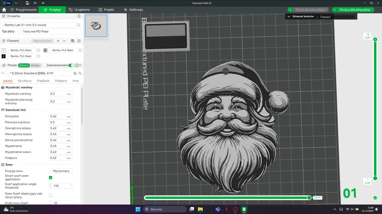The height and width of the screenshot is (214, 382).
Task: Click Drukuj aktualną płytę button
Action: point(355,10)
